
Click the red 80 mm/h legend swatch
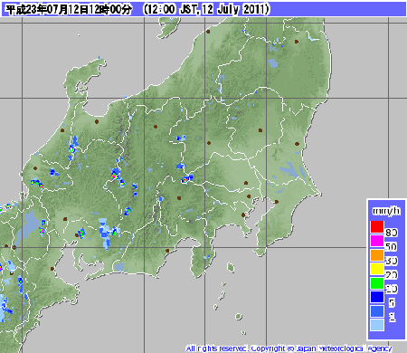click(377, 226)
